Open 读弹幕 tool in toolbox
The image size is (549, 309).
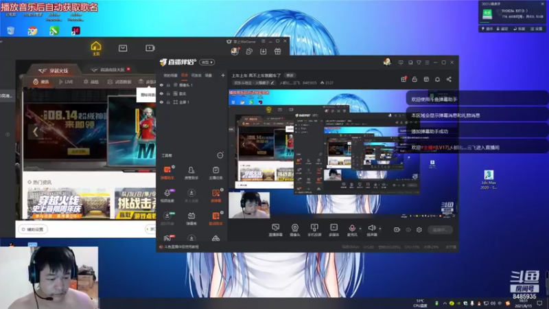(x=215, y=196)
